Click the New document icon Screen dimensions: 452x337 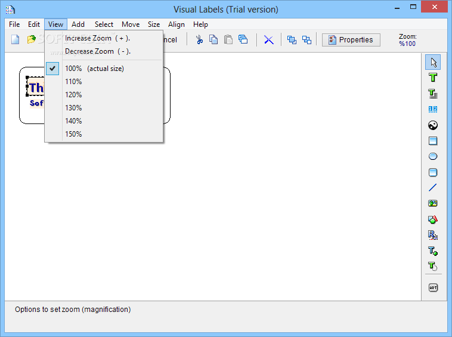click(16, 39)
